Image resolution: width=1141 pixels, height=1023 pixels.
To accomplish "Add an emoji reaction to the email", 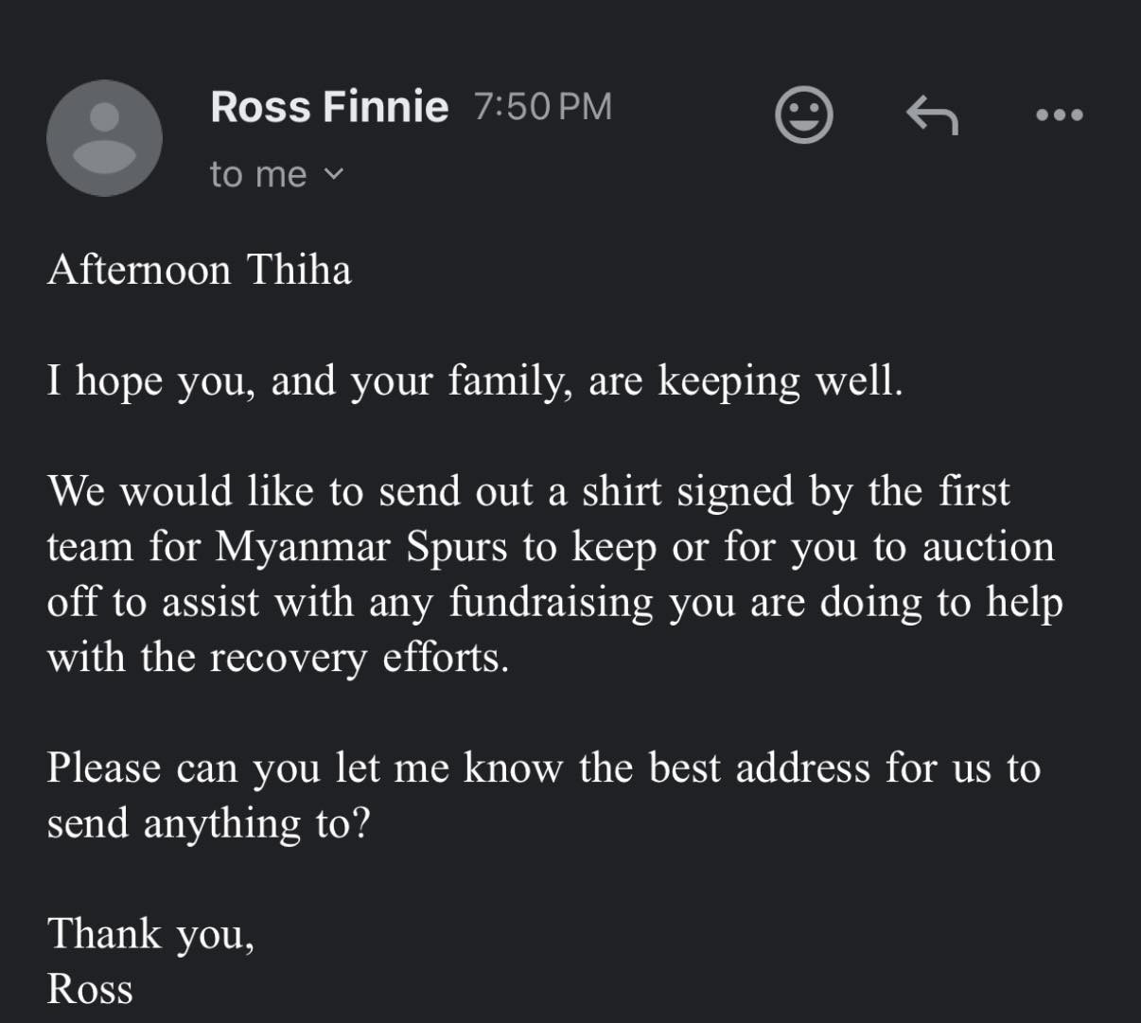I will coord(804,115).
